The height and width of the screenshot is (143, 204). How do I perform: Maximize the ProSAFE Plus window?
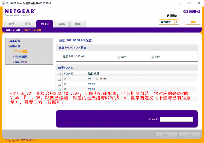pos(189,3)
